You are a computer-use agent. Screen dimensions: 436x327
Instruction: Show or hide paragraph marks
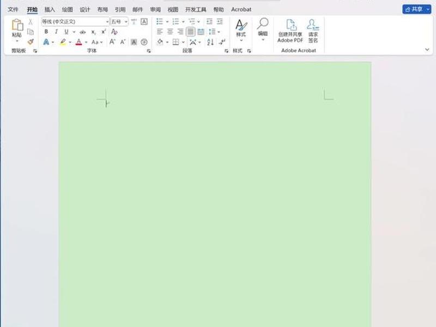click(222, 42)
